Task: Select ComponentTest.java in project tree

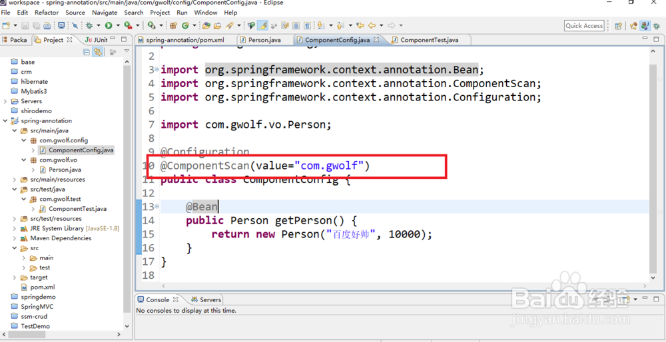Action: [x=77, y=209]
